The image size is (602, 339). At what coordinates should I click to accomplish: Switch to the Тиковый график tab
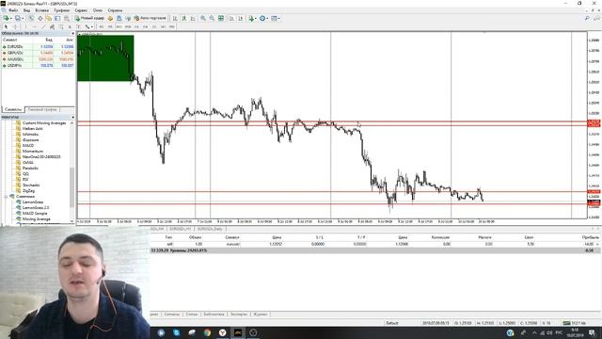point(42,109)
